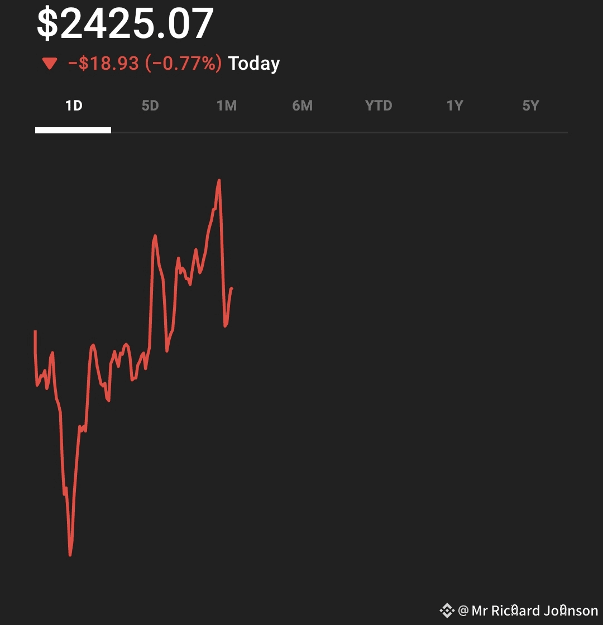Click the $2425.07 price display
This screenshot has height=625, width=603.
pyautogui.click(x=125, y=23)
